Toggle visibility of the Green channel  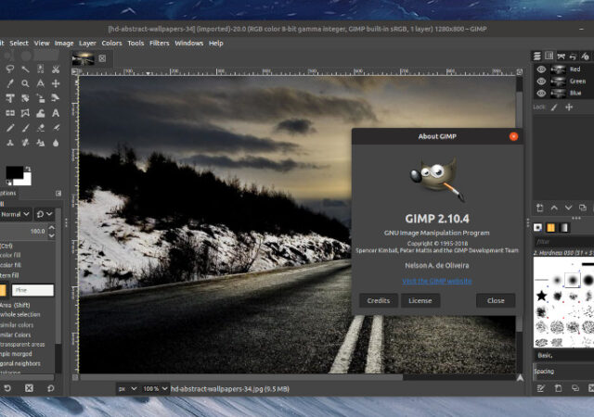click(x=541, y=81)
